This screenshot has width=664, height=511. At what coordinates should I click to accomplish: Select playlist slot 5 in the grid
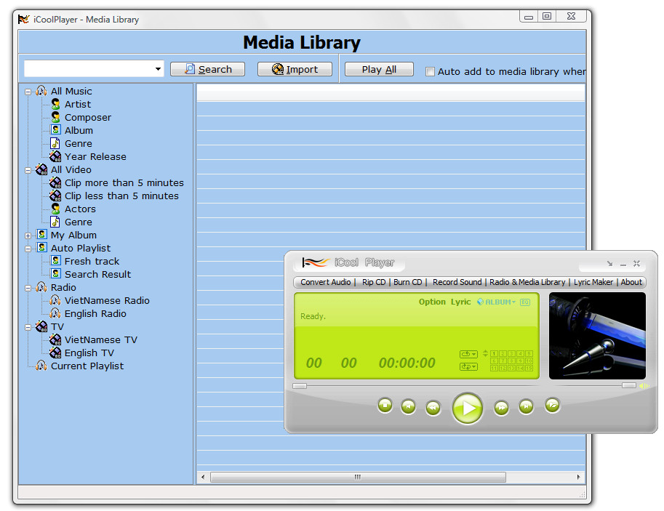click(529, 354)
